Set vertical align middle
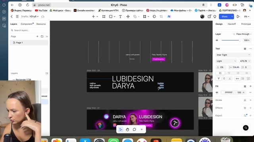Screen dimensions: 254x142 click(x=224, y=78)
